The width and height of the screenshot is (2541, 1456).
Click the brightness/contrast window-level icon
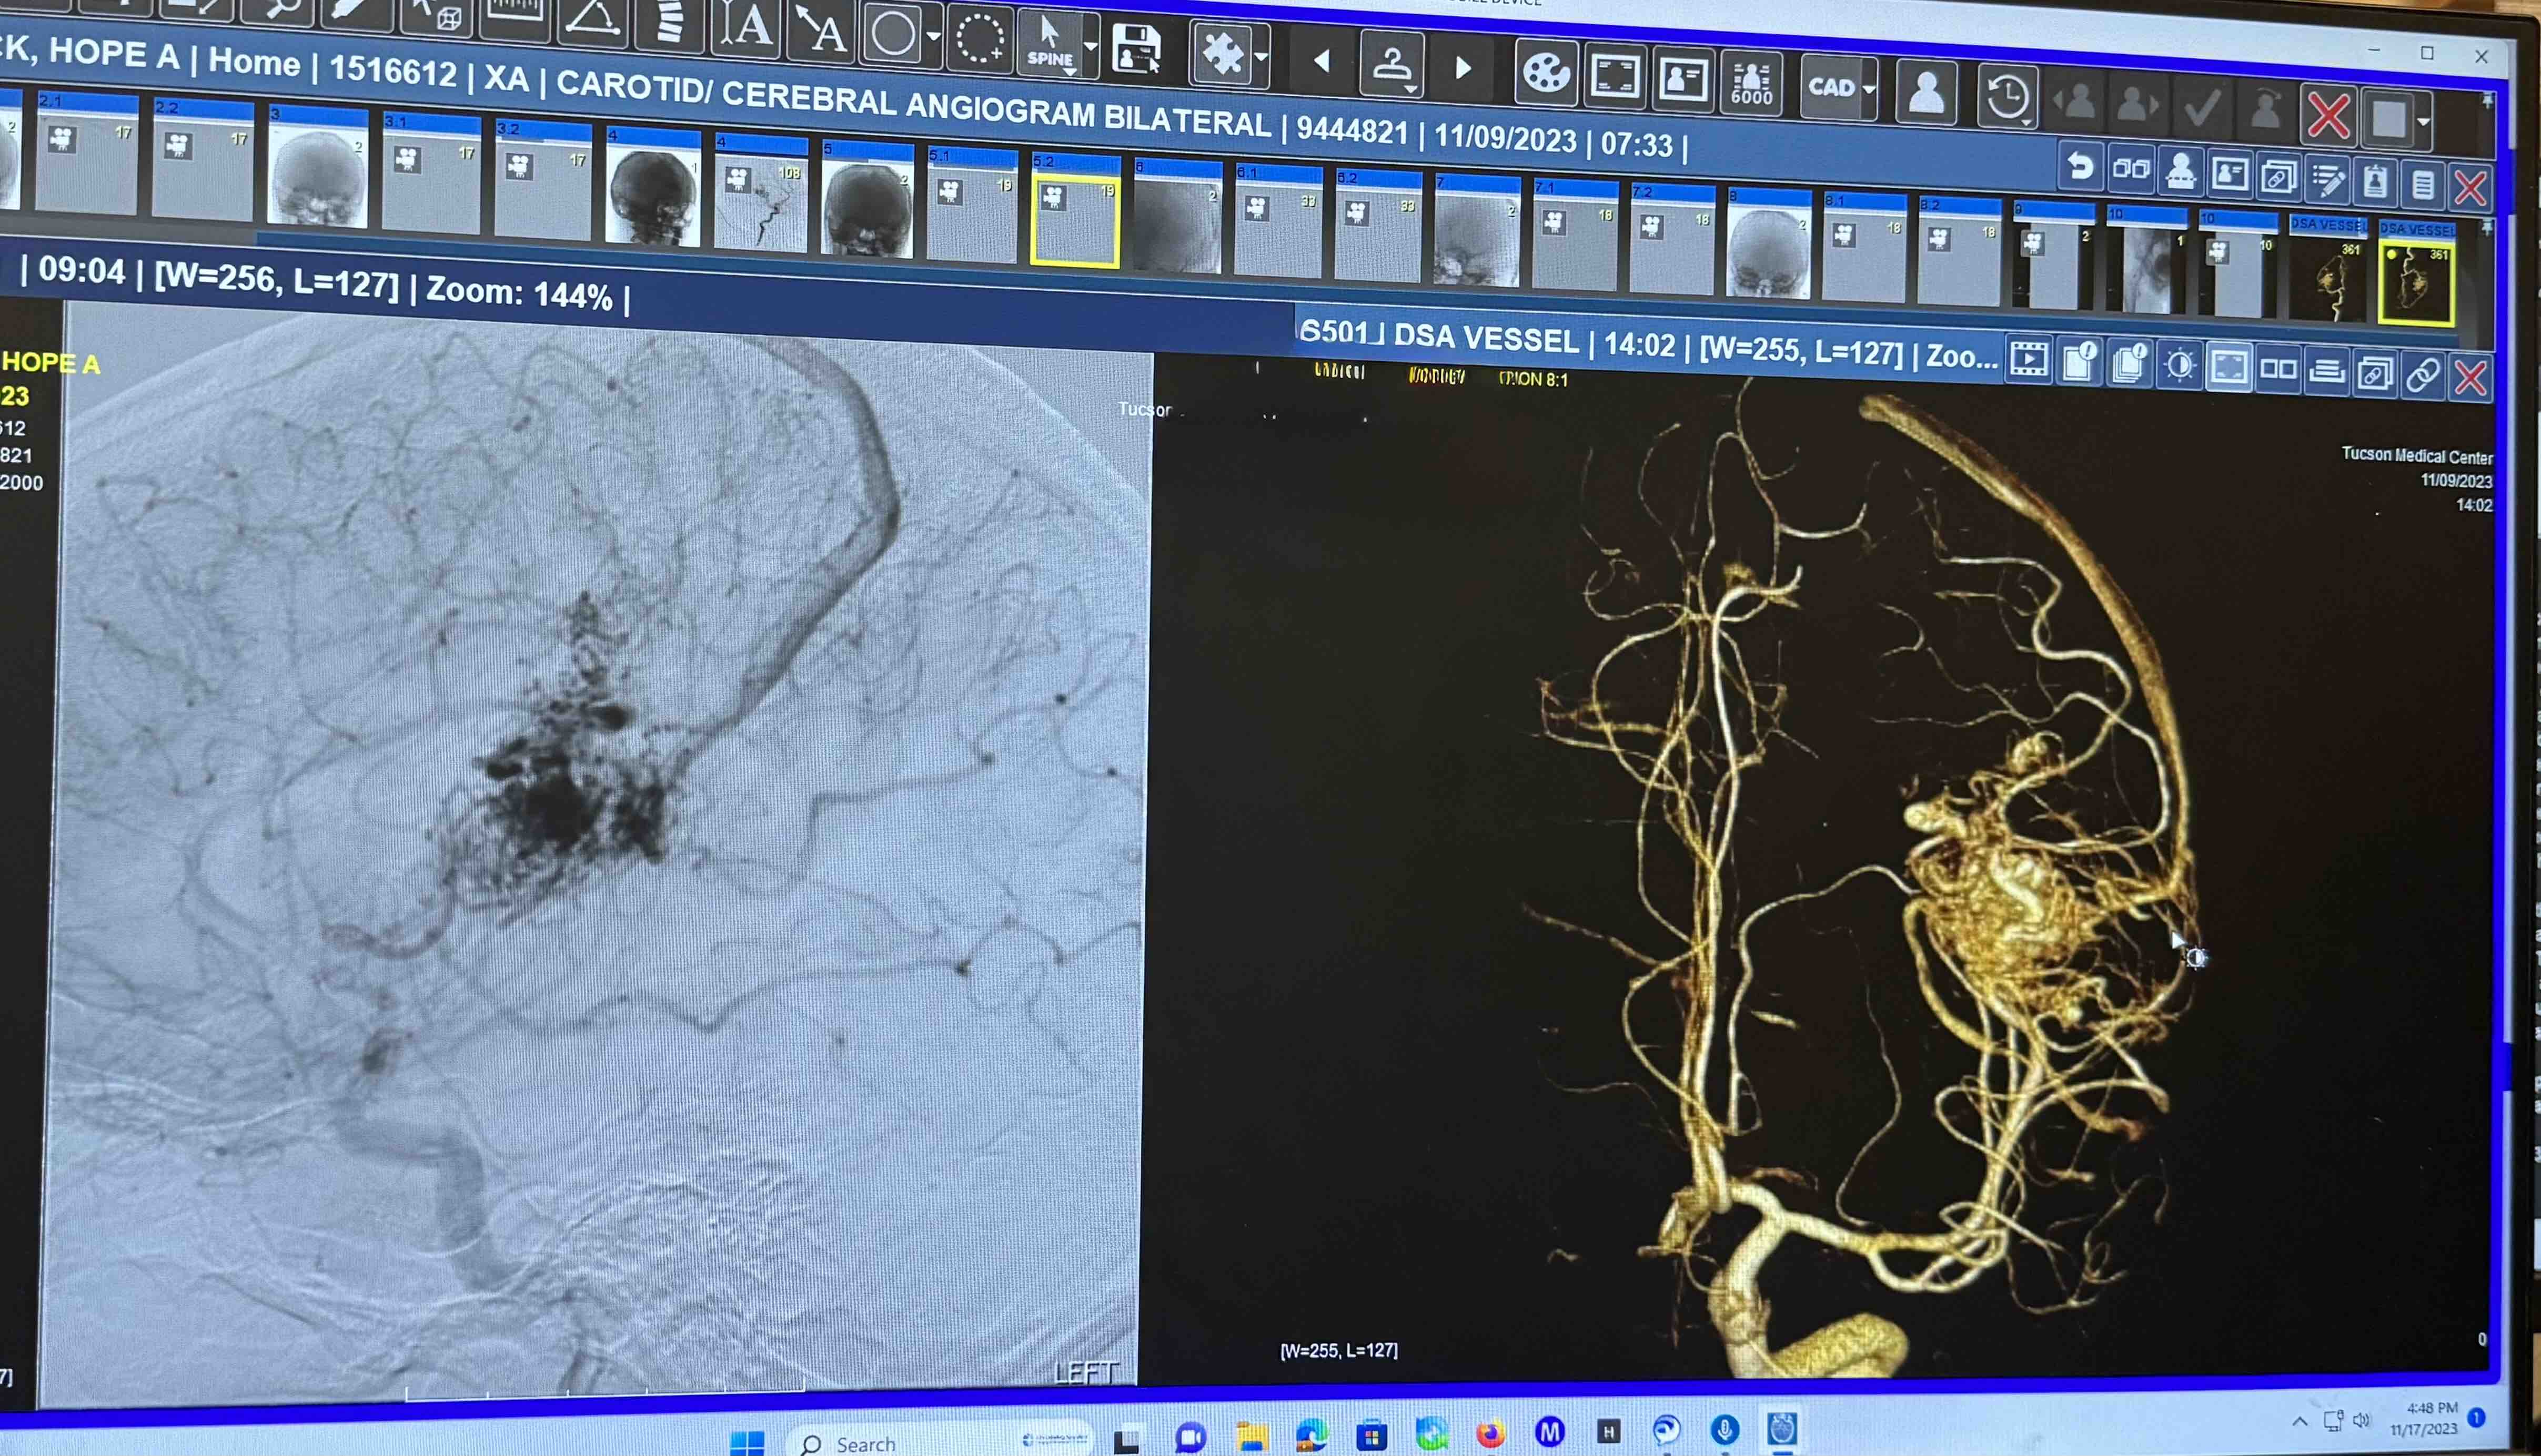tap(2180, 366)
